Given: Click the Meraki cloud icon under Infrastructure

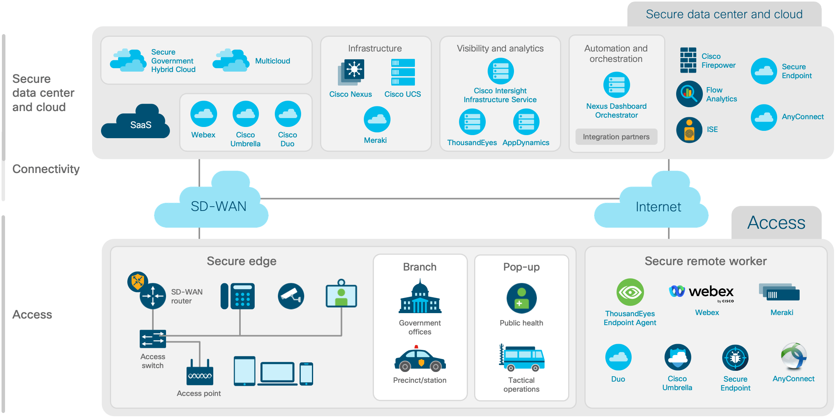Looking at the screenshot, I should (x=377, y=119).
